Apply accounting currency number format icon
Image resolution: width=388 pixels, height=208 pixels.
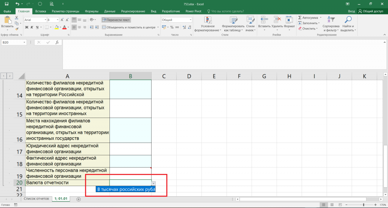tap(164, 27)
